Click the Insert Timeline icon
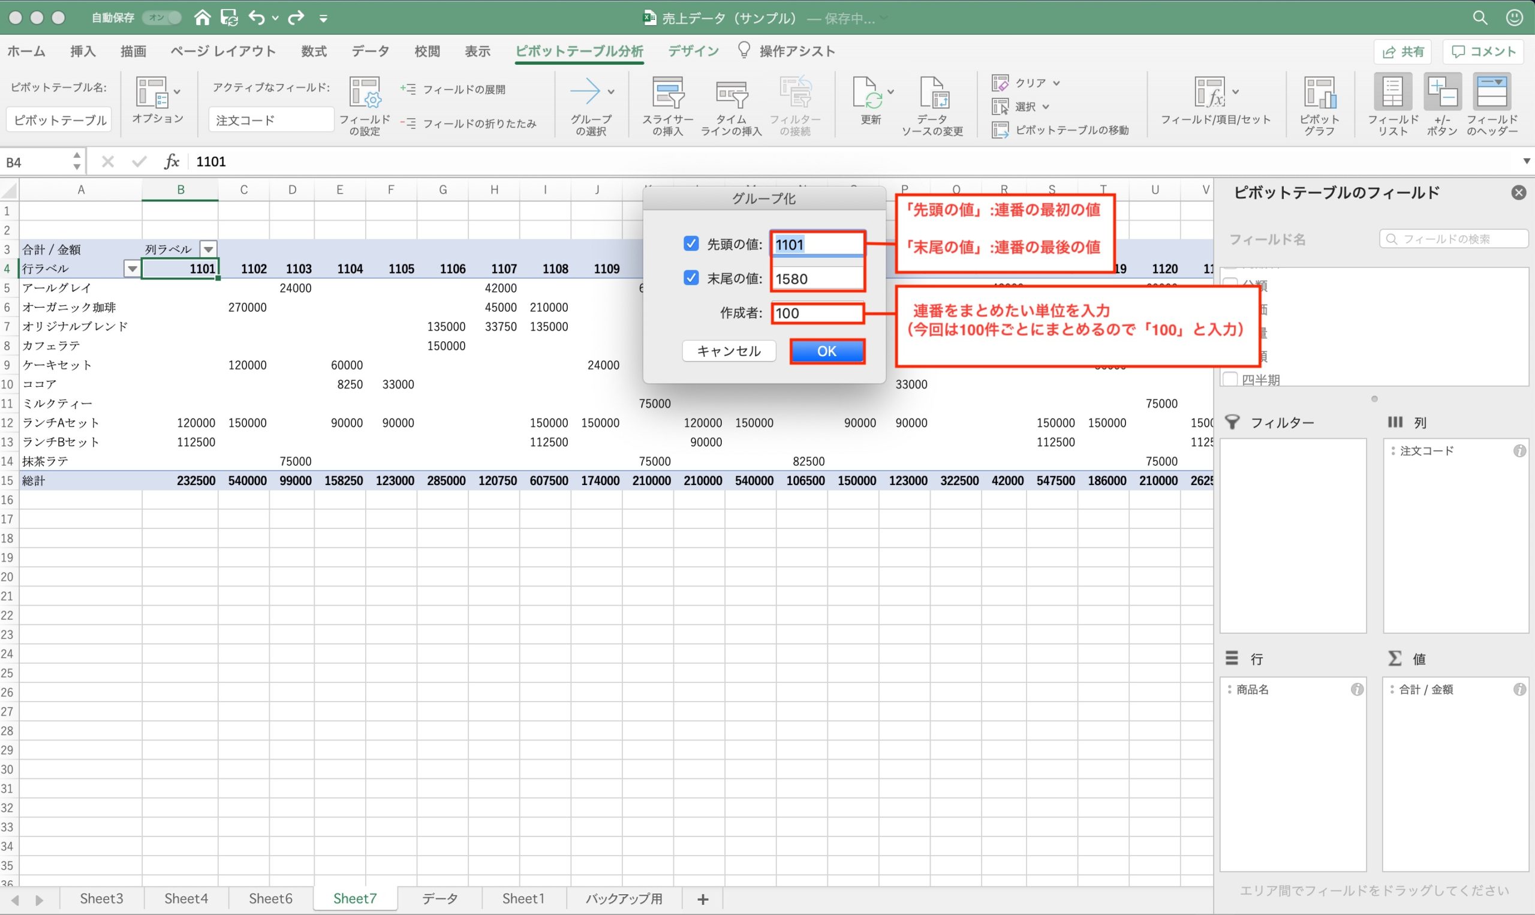The width and height of the screenshot is (1535, 915). click(731, 94)
